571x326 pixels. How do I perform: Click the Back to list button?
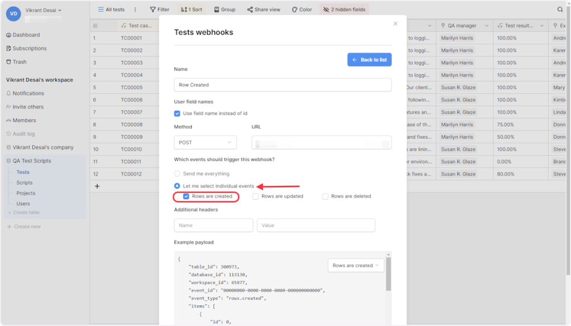[x=369, y=60]
